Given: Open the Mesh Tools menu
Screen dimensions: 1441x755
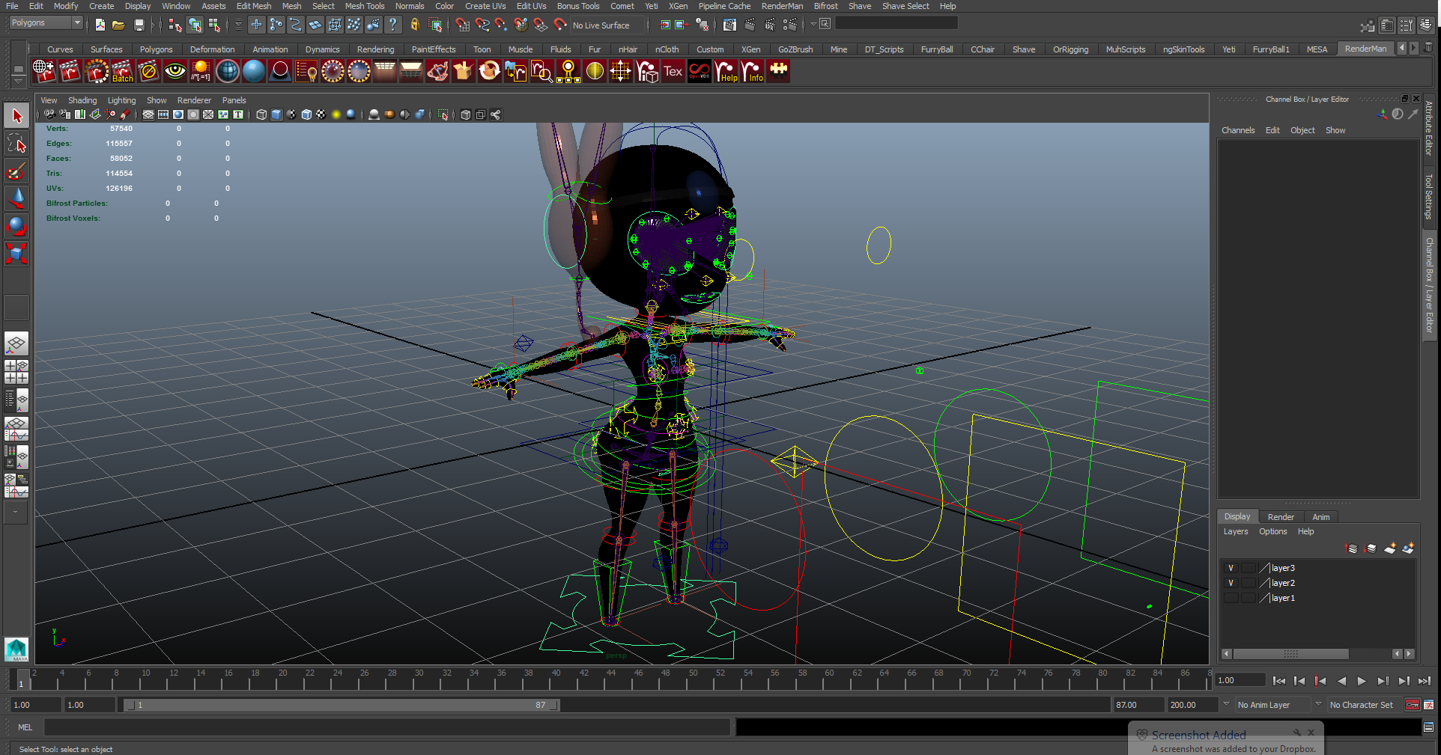Looking at the screenshot, I should coord(364,6).
